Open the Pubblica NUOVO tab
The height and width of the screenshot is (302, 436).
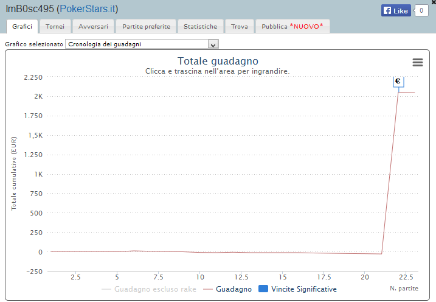(x=292, y=27)
